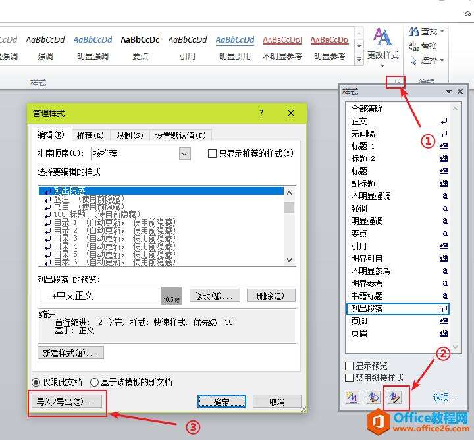Apply the 明显强调 gallery style
This screenshot has height=440, width=474.
coord(93,48)
